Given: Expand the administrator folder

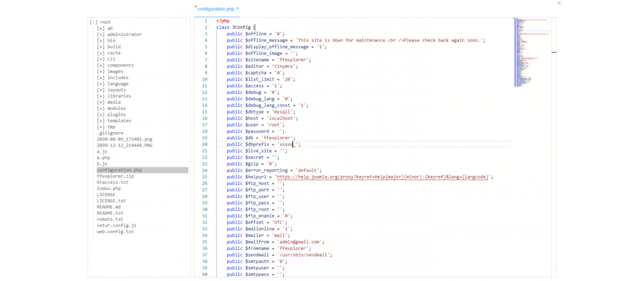Looking at the screenshot, I should pos(101,34).
